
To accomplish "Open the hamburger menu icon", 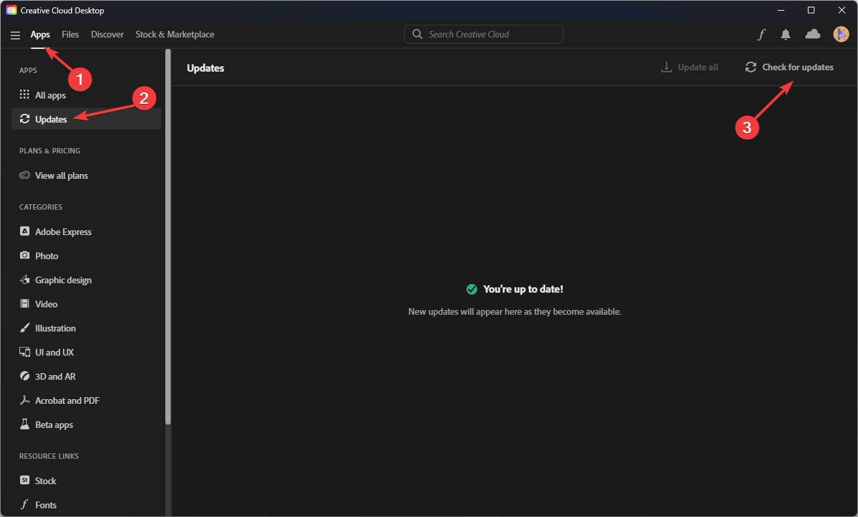I will coord(15,35).
